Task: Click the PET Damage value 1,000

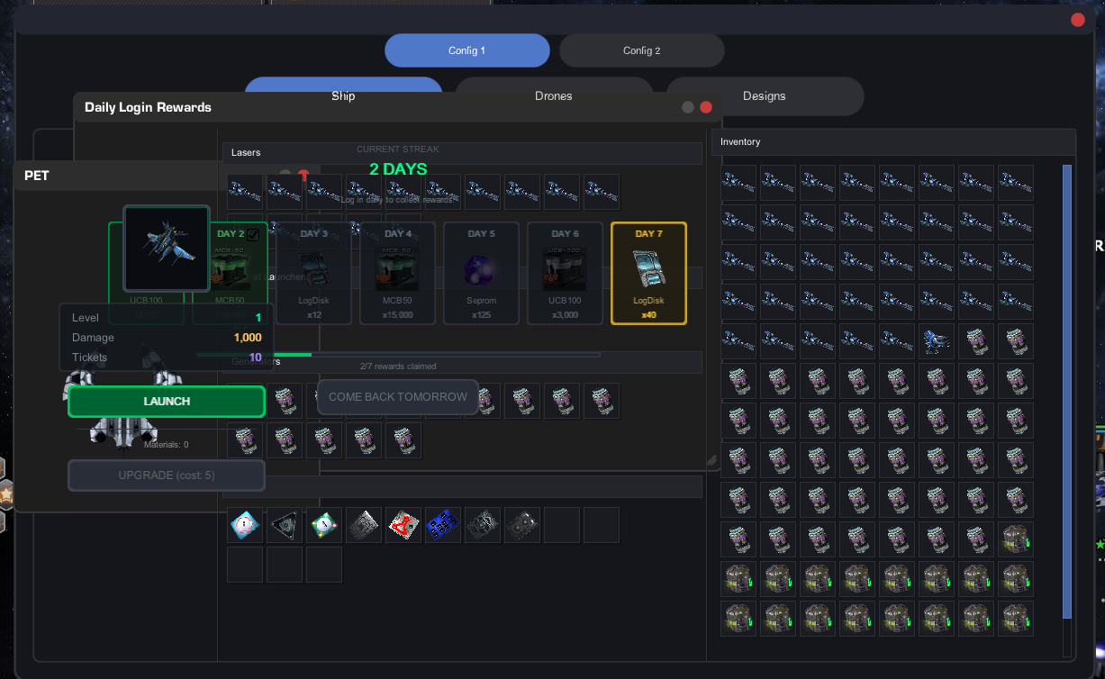Action: coord(248,338)
